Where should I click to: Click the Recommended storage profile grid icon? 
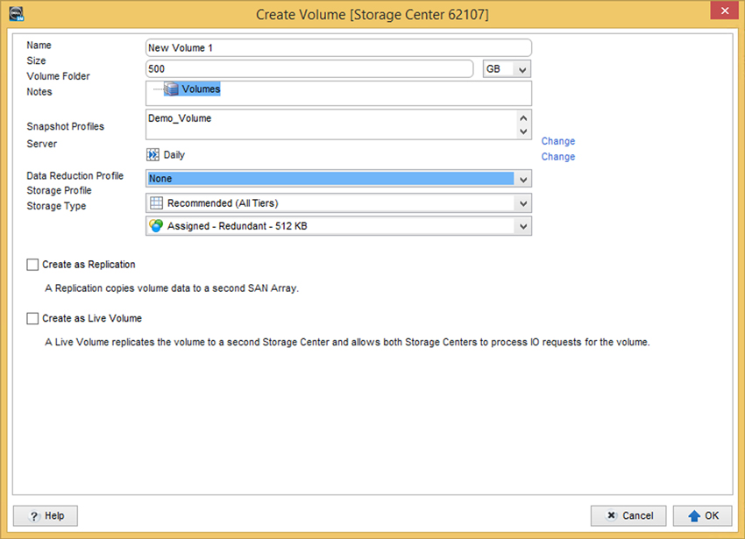click(x=156, y=203)
